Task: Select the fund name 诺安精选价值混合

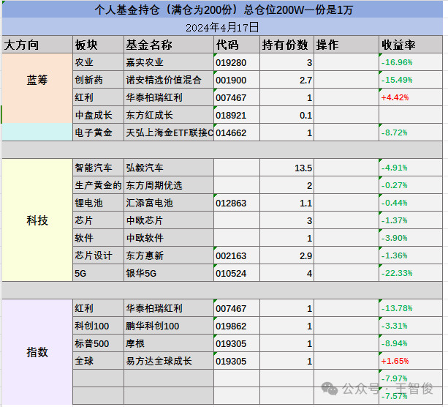Action: (169, 80)
